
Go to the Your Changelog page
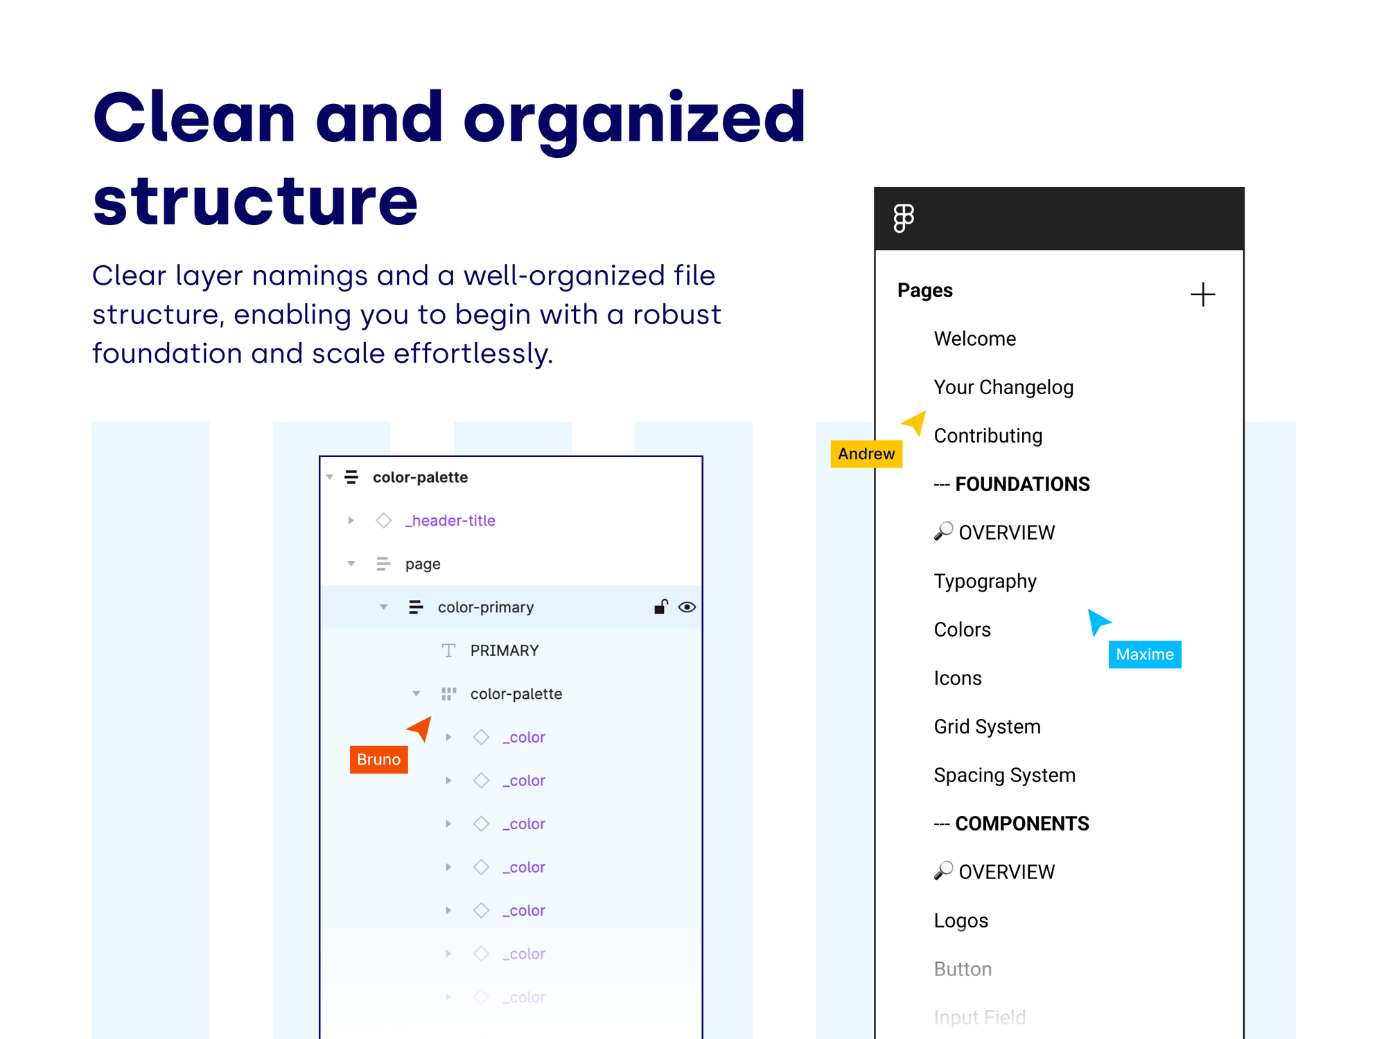pyautogui.click(x=1003, y=387)
